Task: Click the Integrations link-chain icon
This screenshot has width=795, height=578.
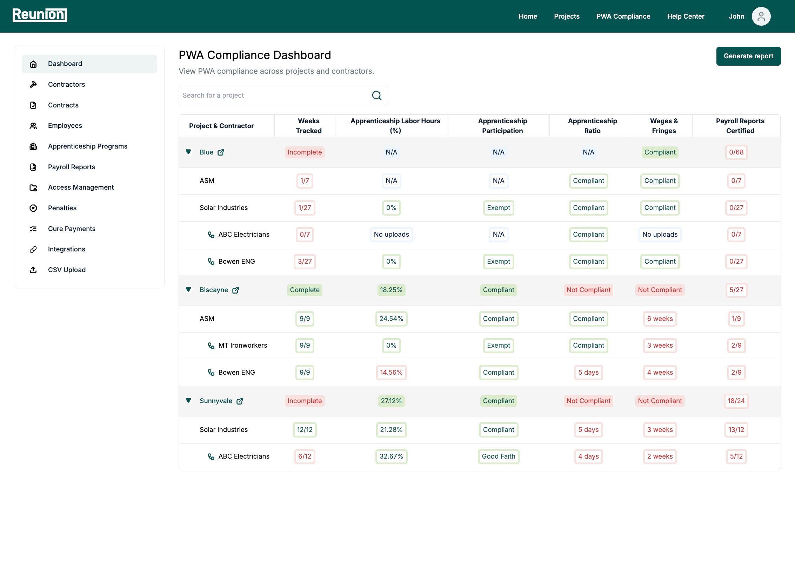Action: [33, 249]
